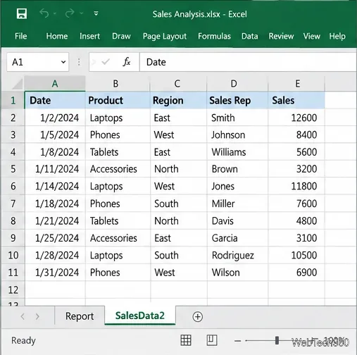Select the cell with date 1/31/2024
357x355 pixels.
[x=55, y=273]
